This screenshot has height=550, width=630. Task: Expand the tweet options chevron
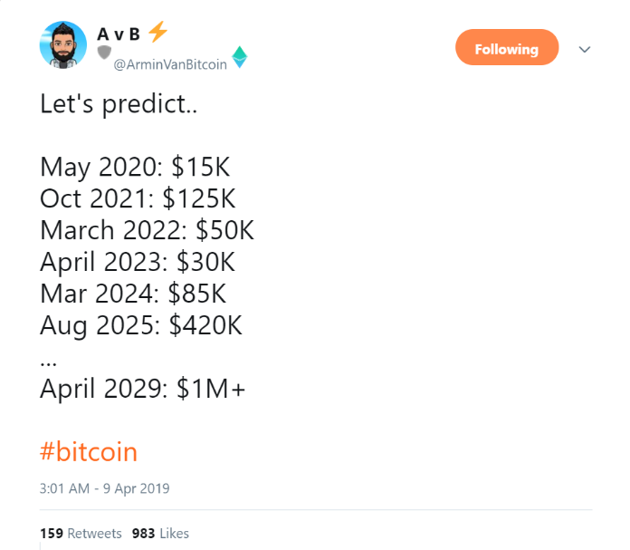click(x=584, y=49)
